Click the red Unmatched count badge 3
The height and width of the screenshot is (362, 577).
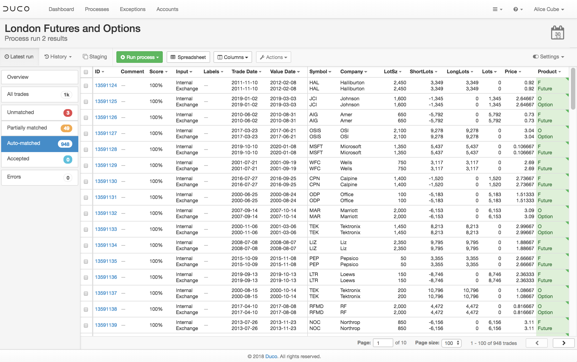coord(68,113)
